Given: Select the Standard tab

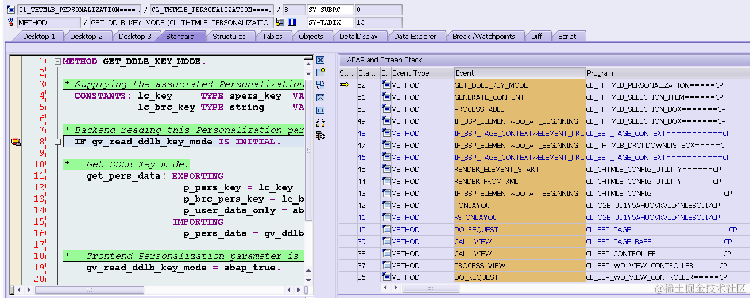Looking at the screenshot, I should [x=180, y=36].
